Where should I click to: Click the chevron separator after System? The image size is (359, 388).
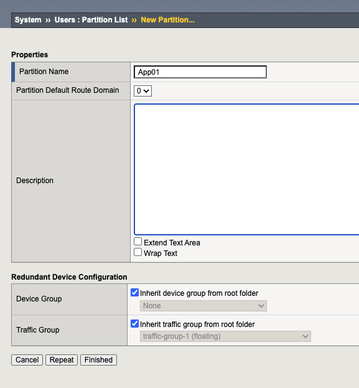tap(48, 20)
